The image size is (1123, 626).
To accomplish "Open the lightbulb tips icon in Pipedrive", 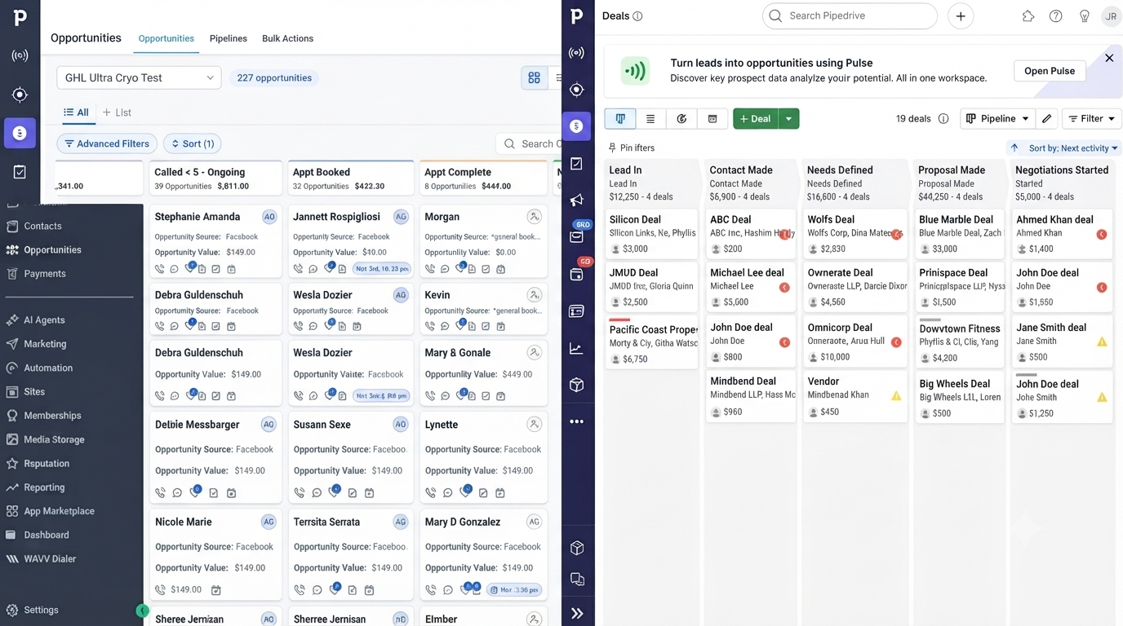I will [x=1085, y=16].
